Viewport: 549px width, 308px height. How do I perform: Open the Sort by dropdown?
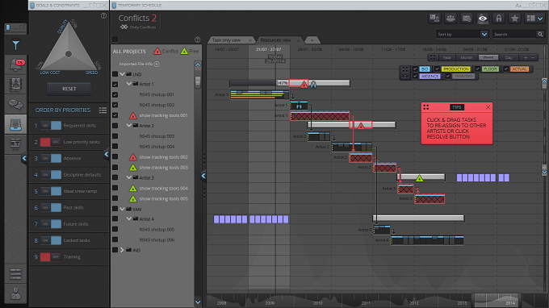click(462, 34)
